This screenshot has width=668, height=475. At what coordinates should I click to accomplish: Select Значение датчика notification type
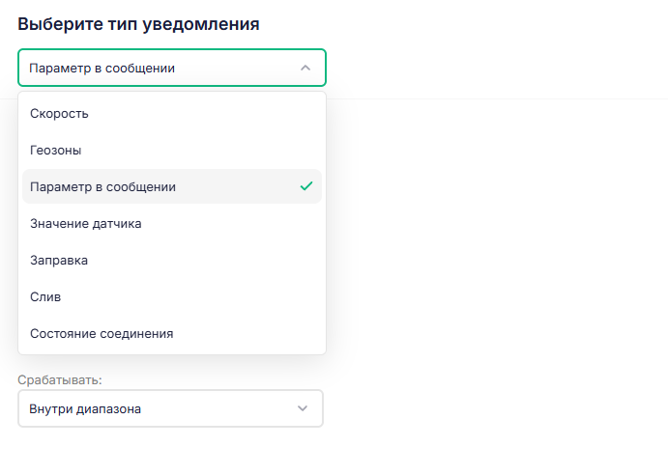172,223
